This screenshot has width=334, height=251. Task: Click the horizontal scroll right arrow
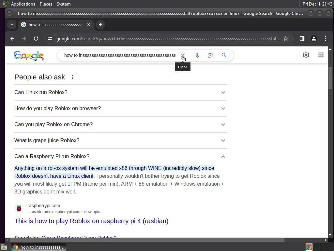click(325, 240)
